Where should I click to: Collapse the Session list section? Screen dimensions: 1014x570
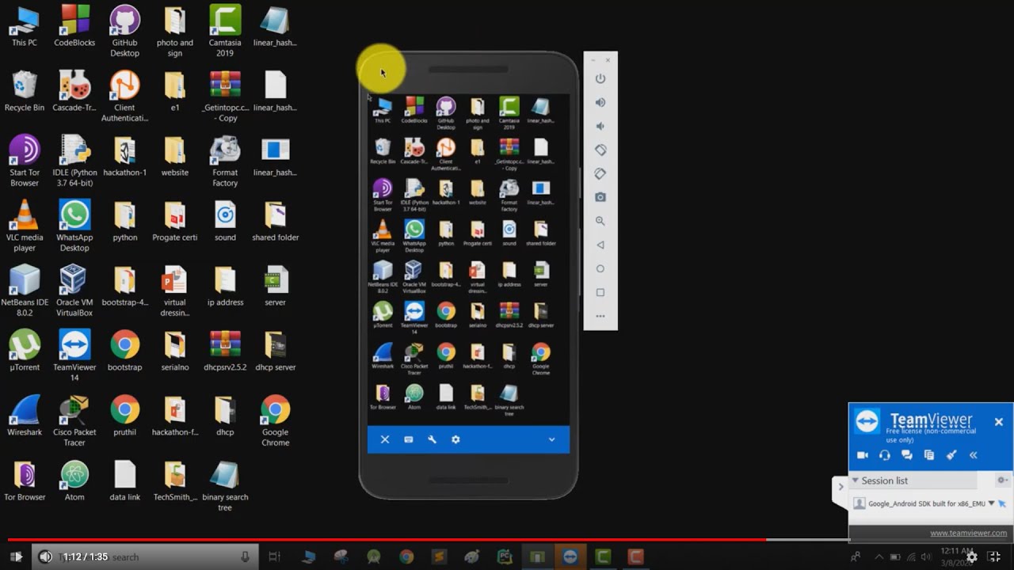pyautogui.click(x=855, y=481)
